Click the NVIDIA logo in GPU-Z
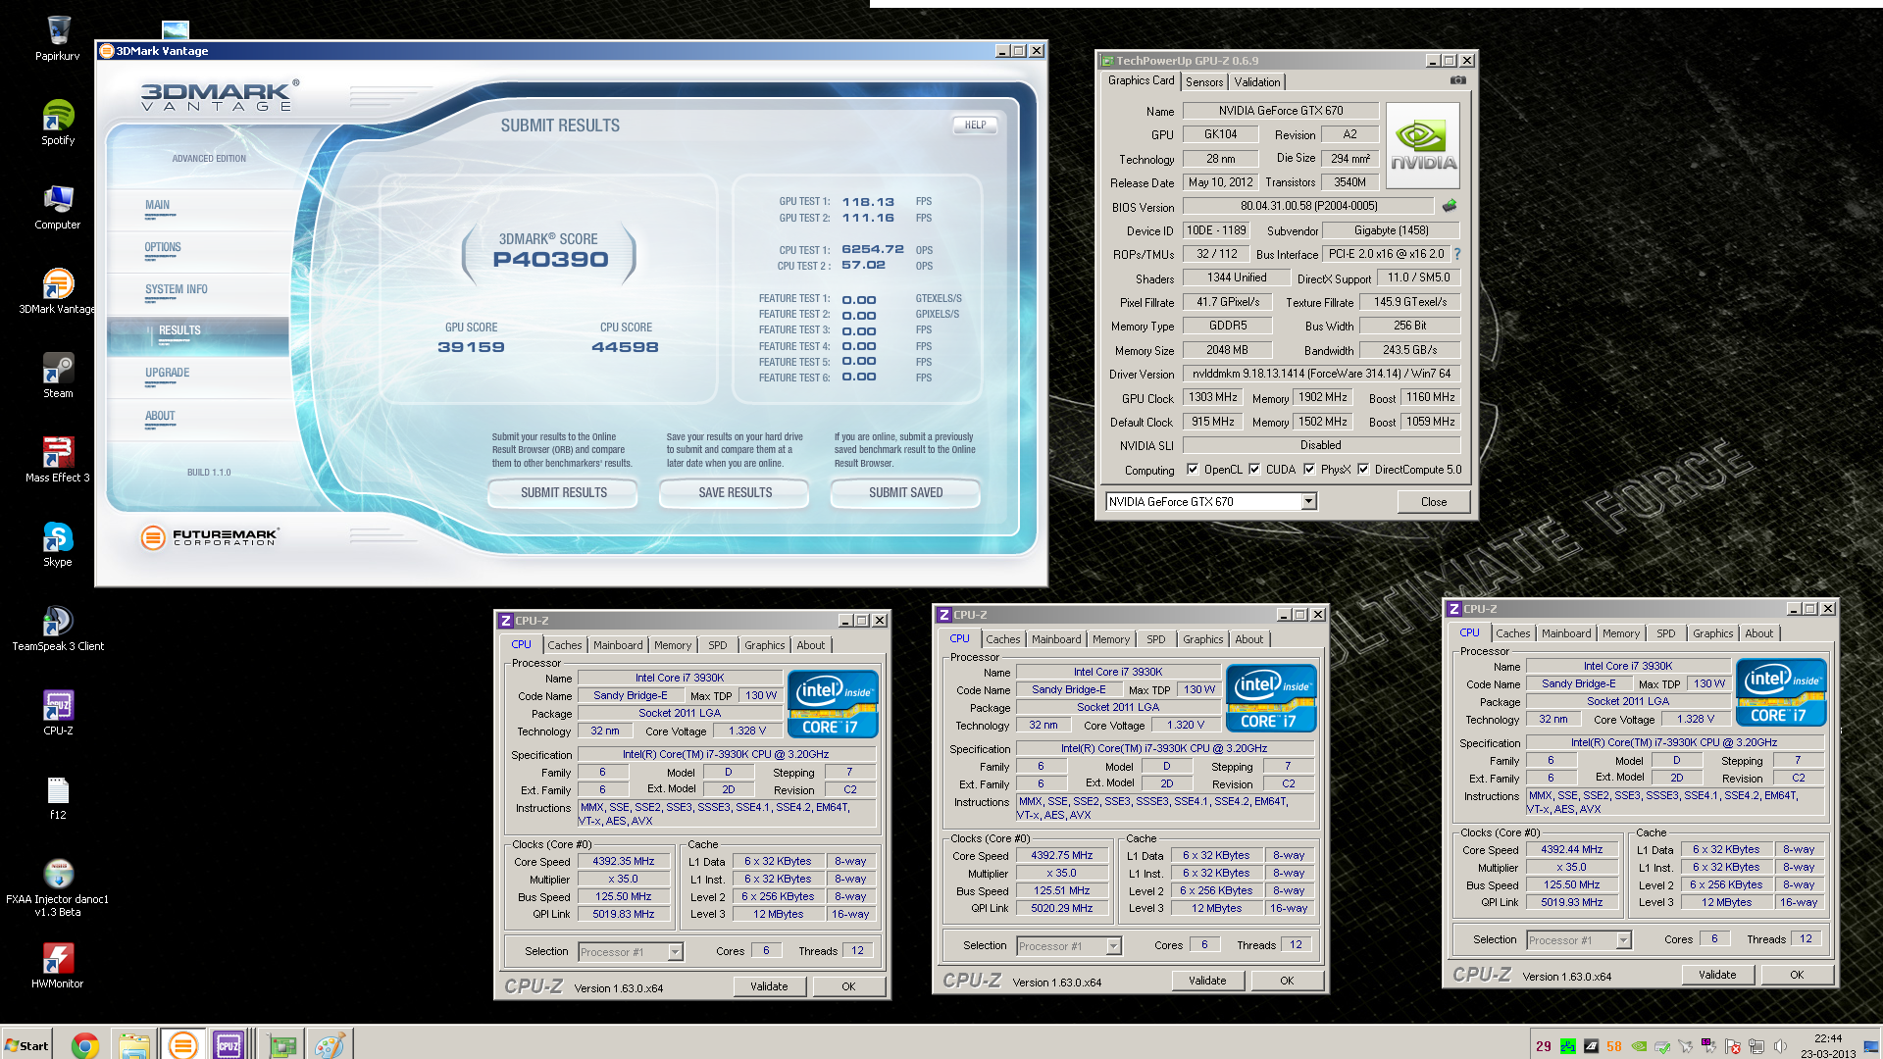 pyautogui.click(x=1423, y=146)
